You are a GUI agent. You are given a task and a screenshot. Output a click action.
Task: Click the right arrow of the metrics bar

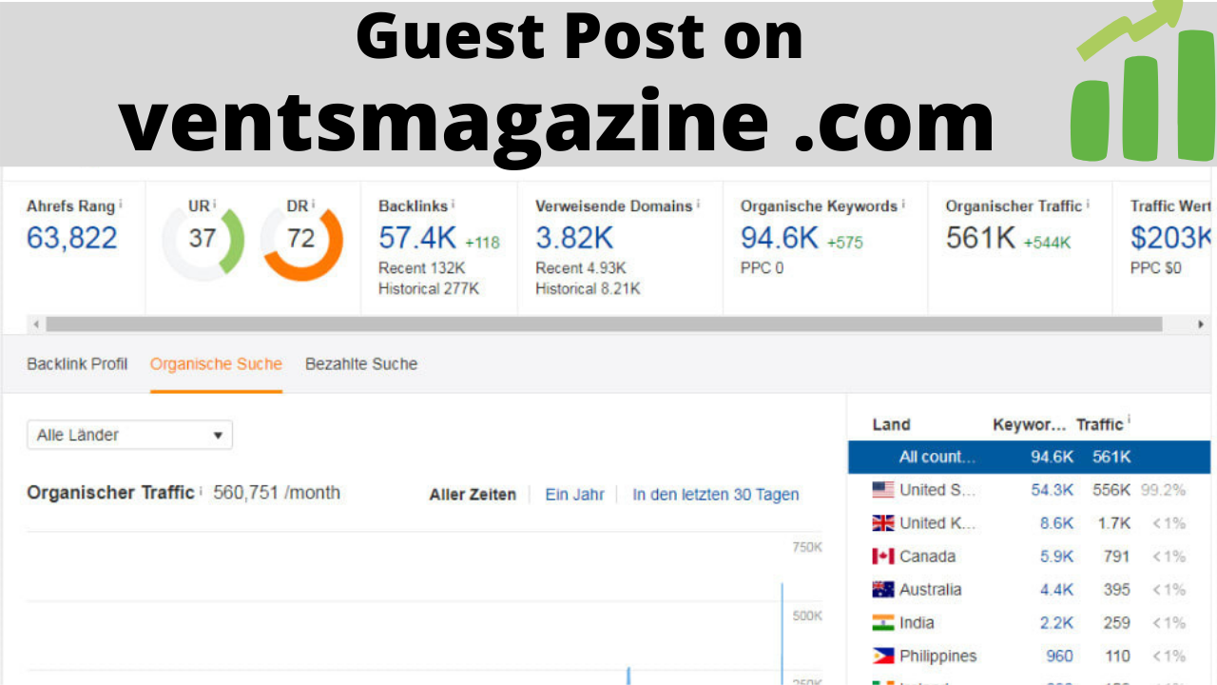[x=1201, y=324]
